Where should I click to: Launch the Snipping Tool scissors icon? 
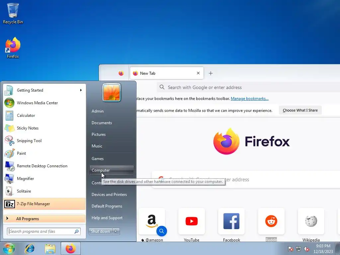[9, 141]
